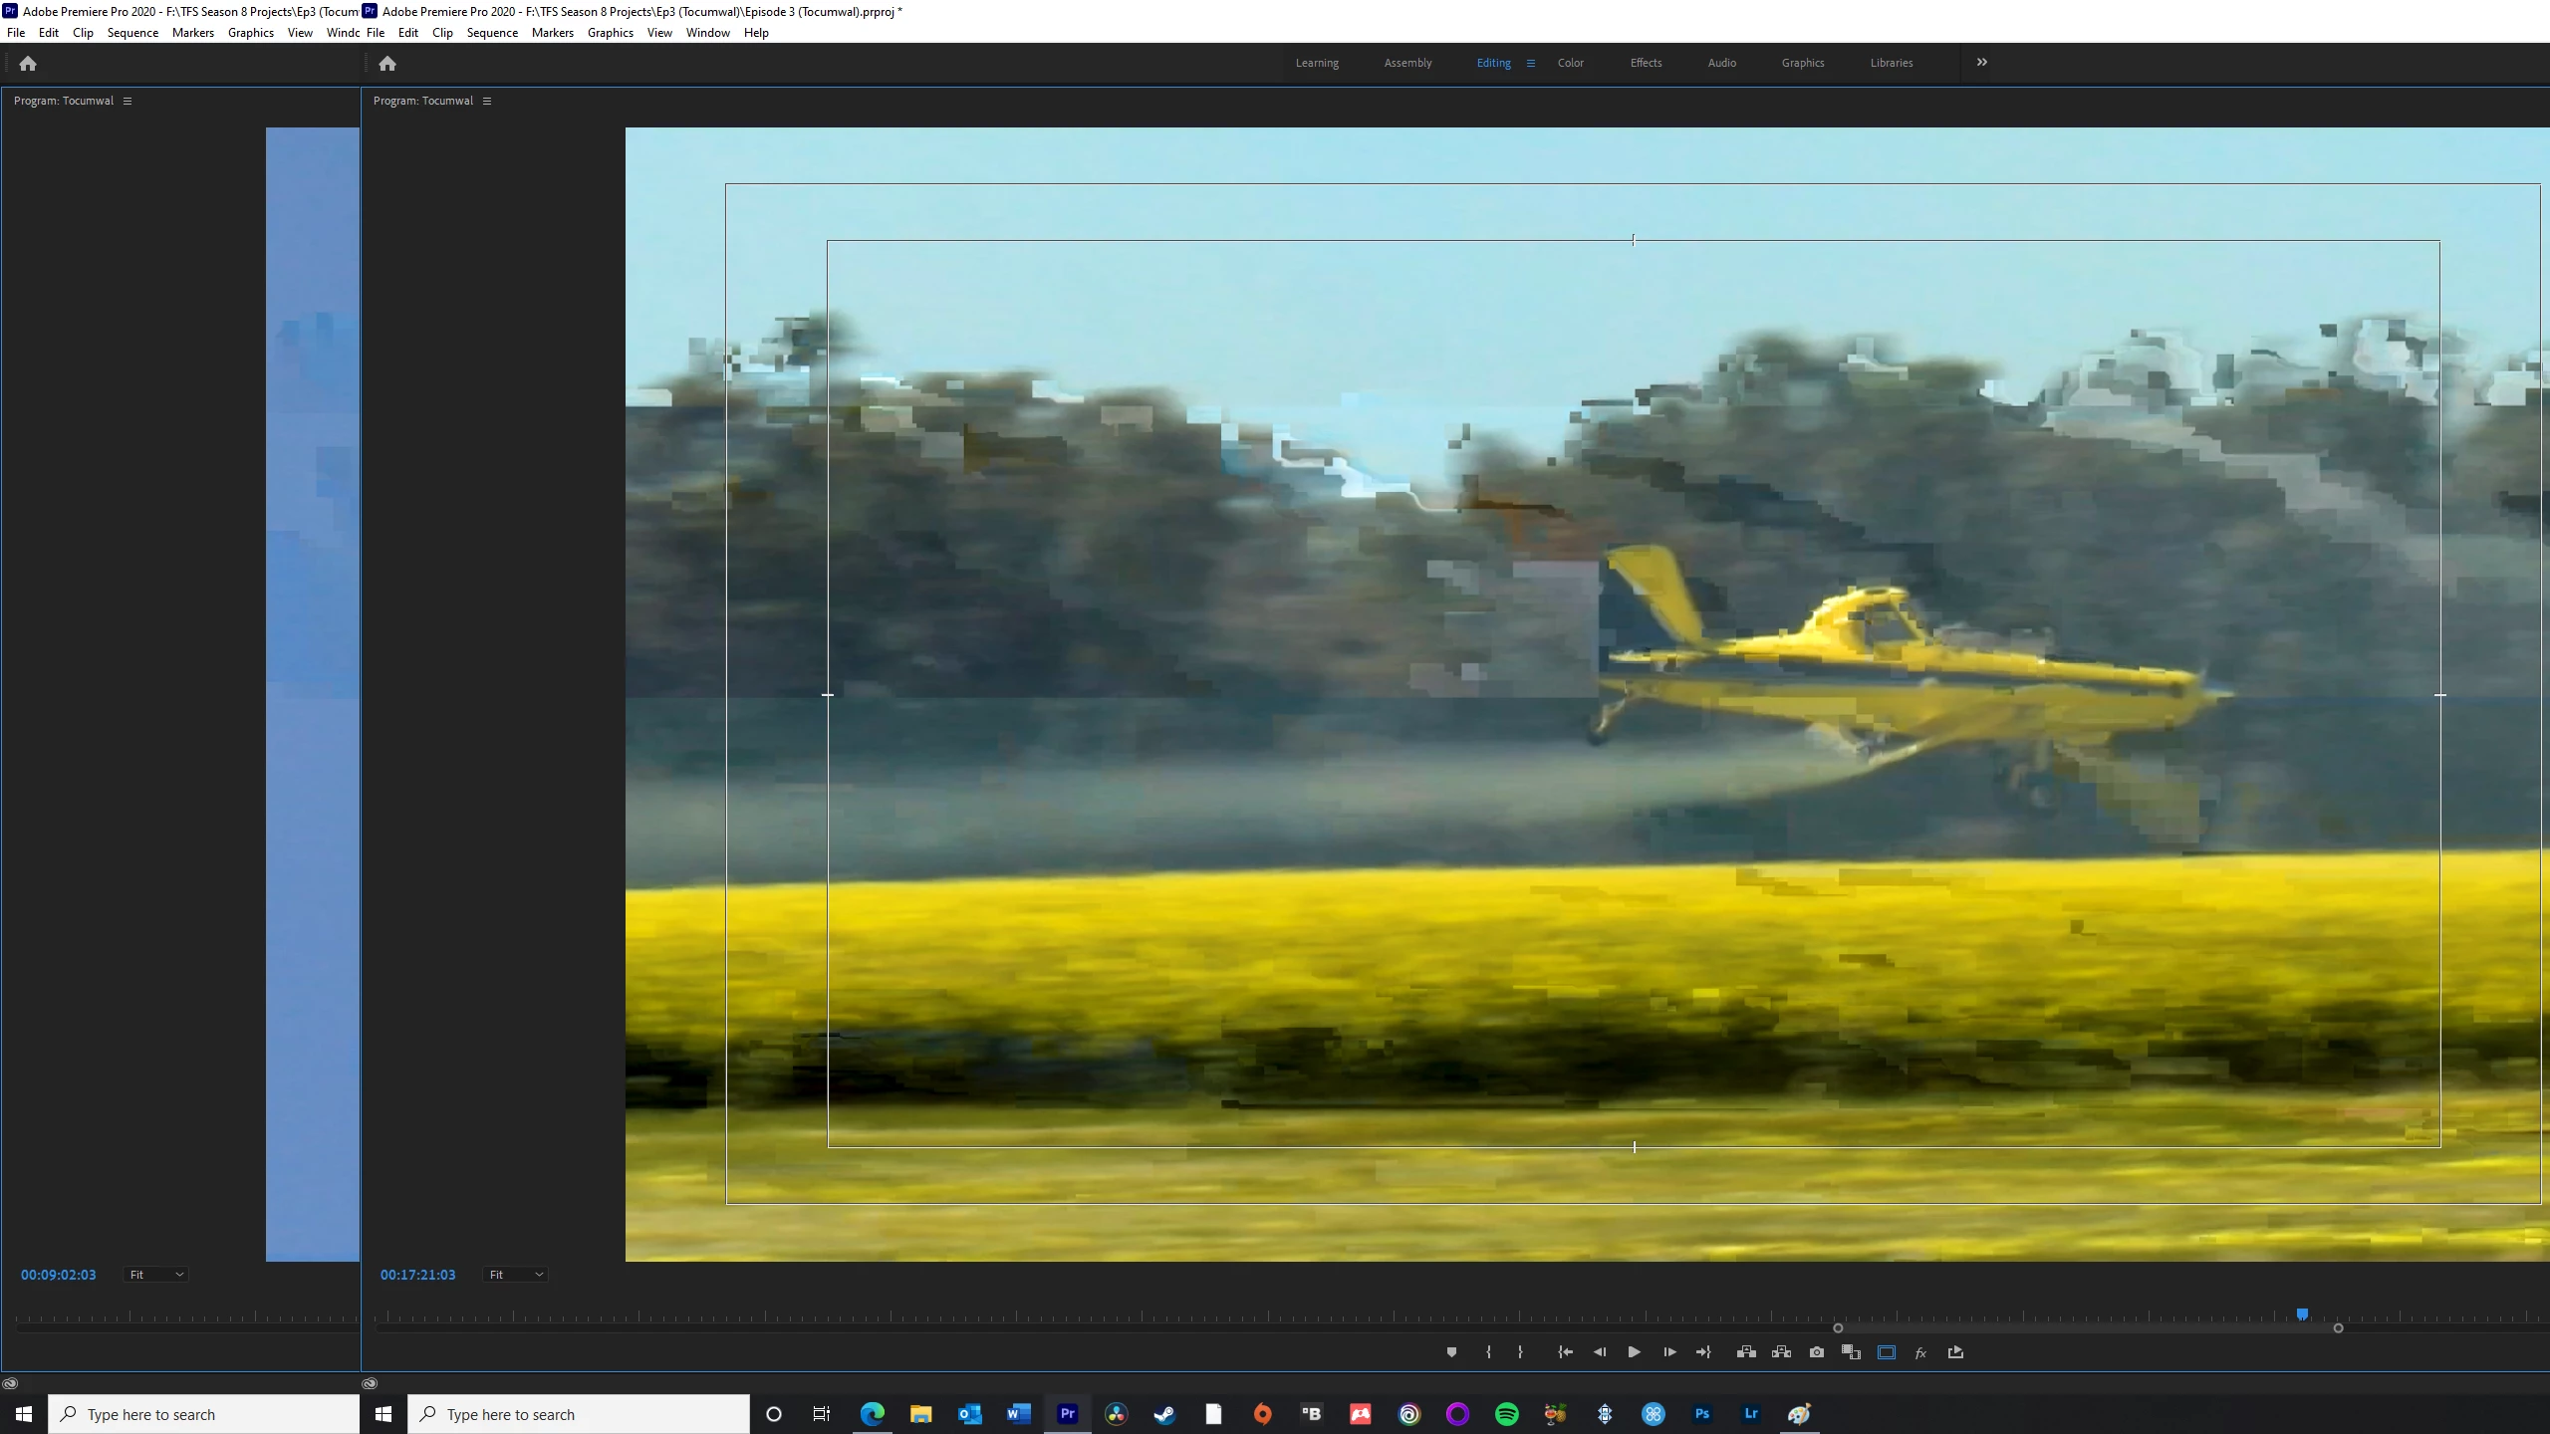Click the Add Marker icon
The width and height of the screenshot is (2550, 1434).
tap(1451, 1352)
